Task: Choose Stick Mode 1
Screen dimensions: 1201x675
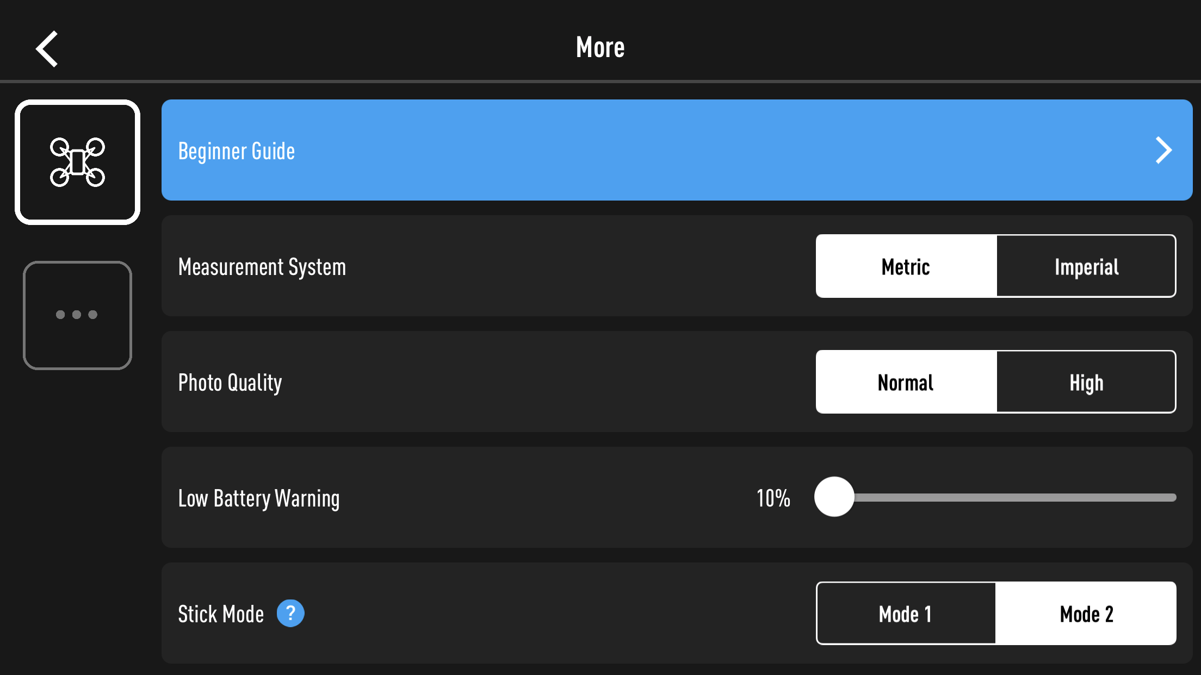Action: click(906, 614)
